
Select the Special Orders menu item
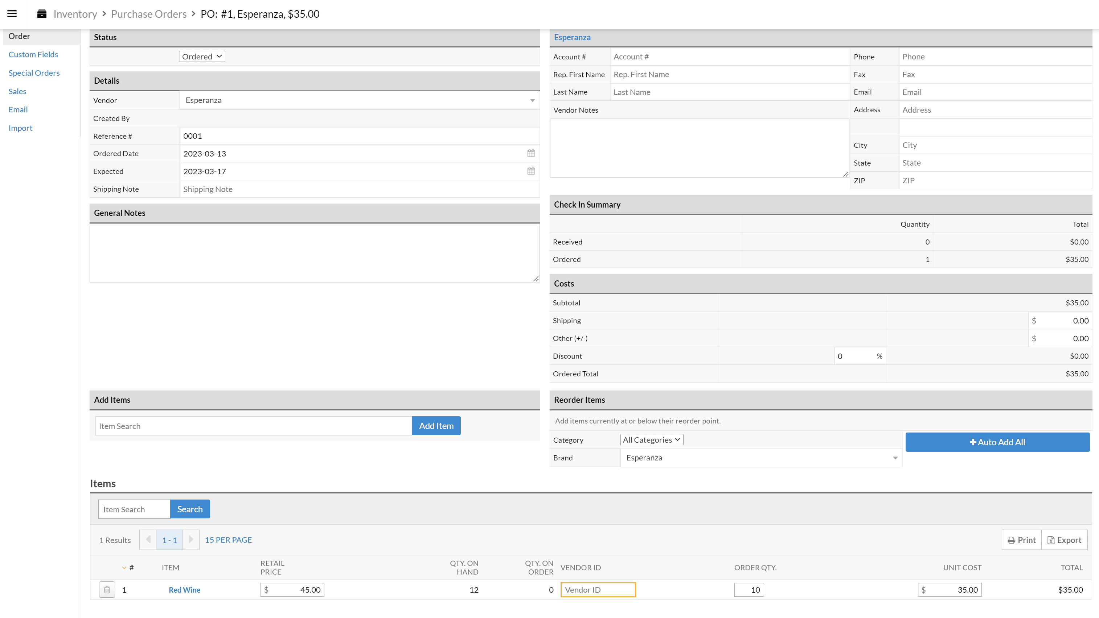pos(34,73)
